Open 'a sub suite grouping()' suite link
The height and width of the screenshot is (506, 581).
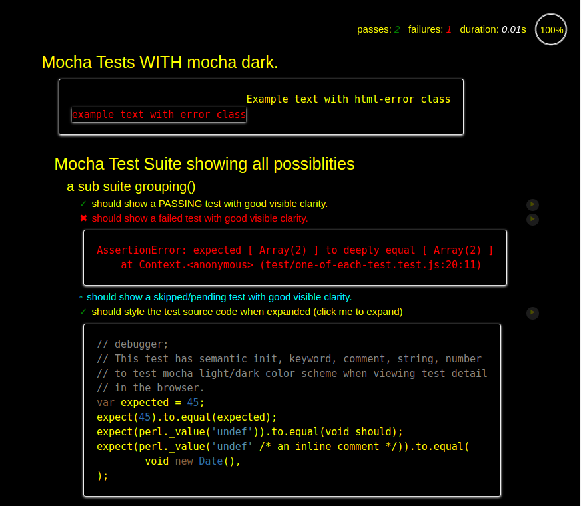point(131,186)
